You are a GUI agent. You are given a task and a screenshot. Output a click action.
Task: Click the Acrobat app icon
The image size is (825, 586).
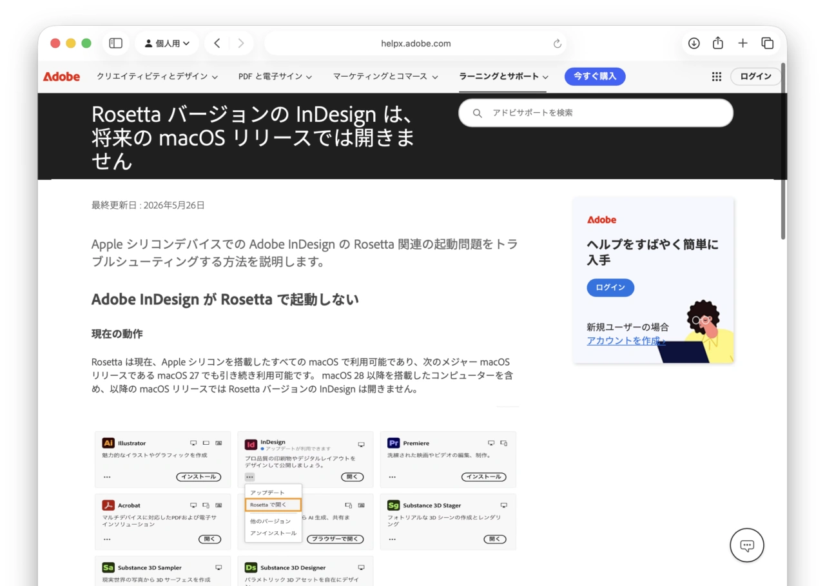(108, 505)
